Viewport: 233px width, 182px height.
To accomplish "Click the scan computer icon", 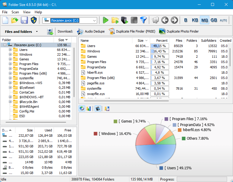I will 124,20.
